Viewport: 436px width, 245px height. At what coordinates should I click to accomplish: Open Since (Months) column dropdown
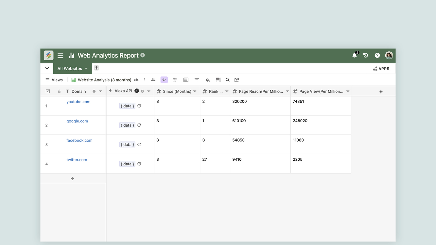195,91
